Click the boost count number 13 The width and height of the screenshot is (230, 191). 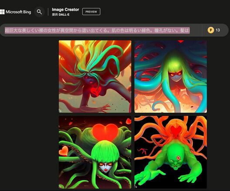(218, 30)
